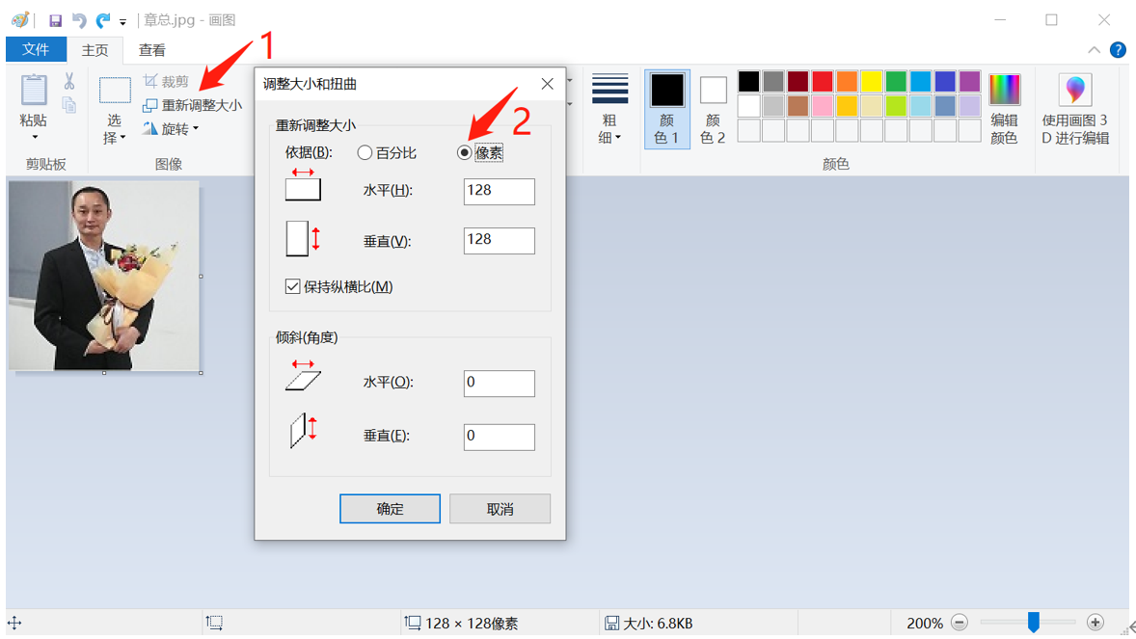1136x639 pixels.
Task: Select the 裁剪 (Crop) tool
Action: pos(166,82)
